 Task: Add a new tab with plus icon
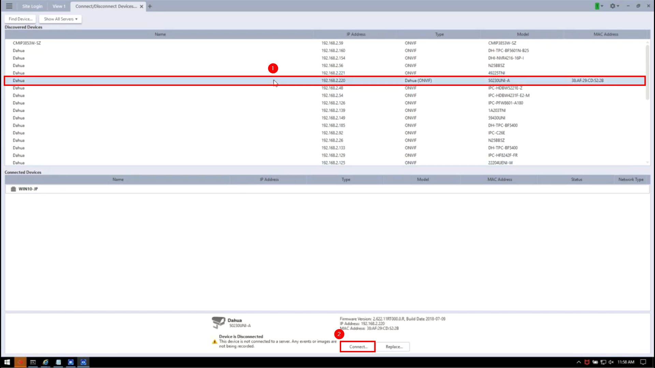pyautogui.click(x=150, y=6)
